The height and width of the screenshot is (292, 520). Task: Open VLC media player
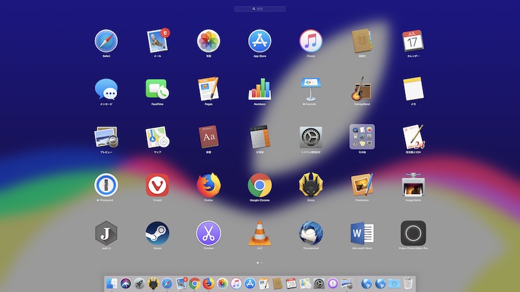[259, 233]
